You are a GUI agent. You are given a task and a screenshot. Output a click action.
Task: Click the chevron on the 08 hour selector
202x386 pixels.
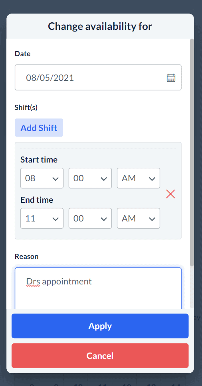point(55,179)
